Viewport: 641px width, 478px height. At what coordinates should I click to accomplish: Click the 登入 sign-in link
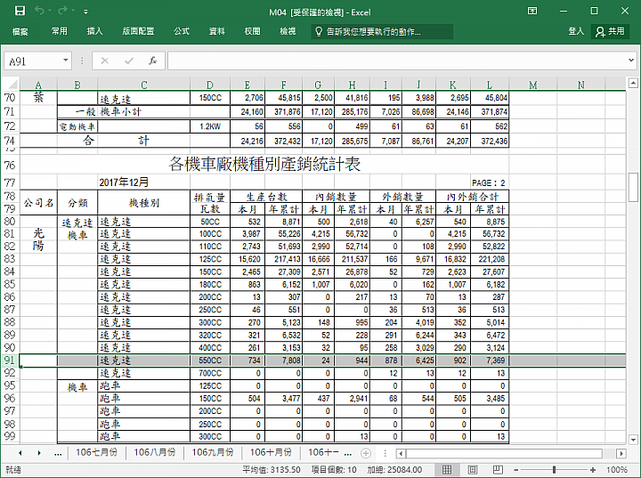coord(576,31)
